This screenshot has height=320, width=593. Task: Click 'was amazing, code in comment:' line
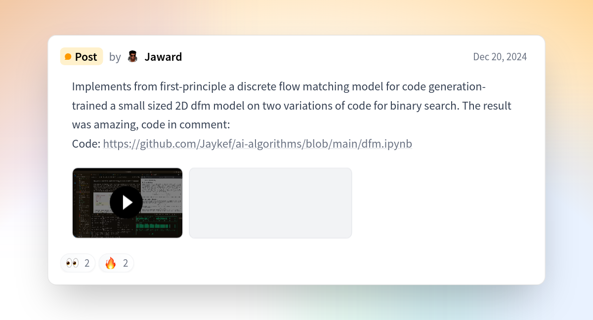(x=151, y=124)
